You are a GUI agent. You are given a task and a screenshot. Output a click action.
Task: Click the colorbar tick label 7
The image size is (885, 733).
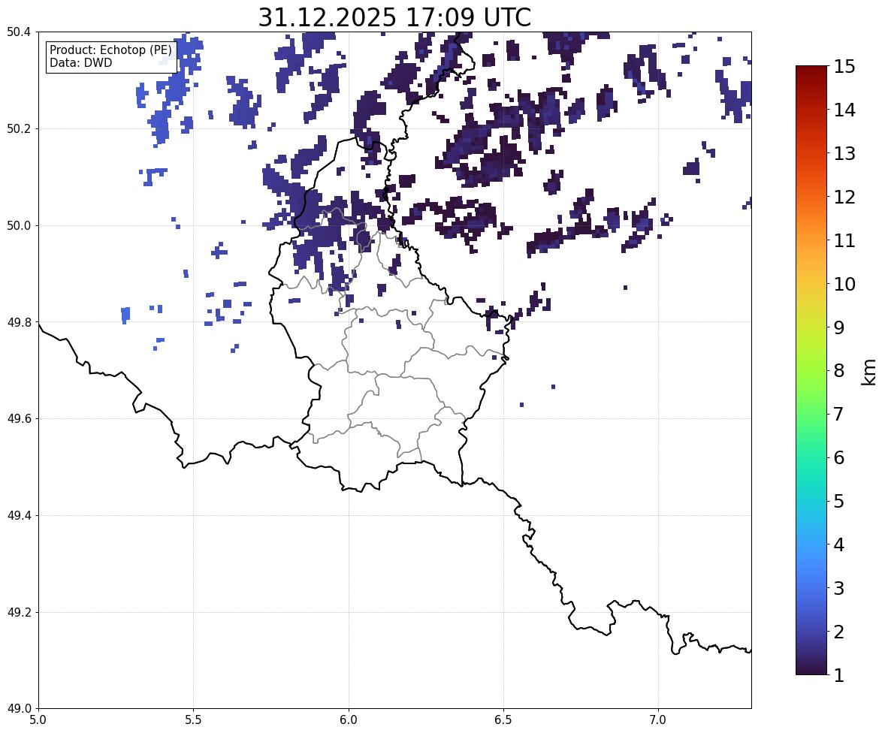click(839, 414)
